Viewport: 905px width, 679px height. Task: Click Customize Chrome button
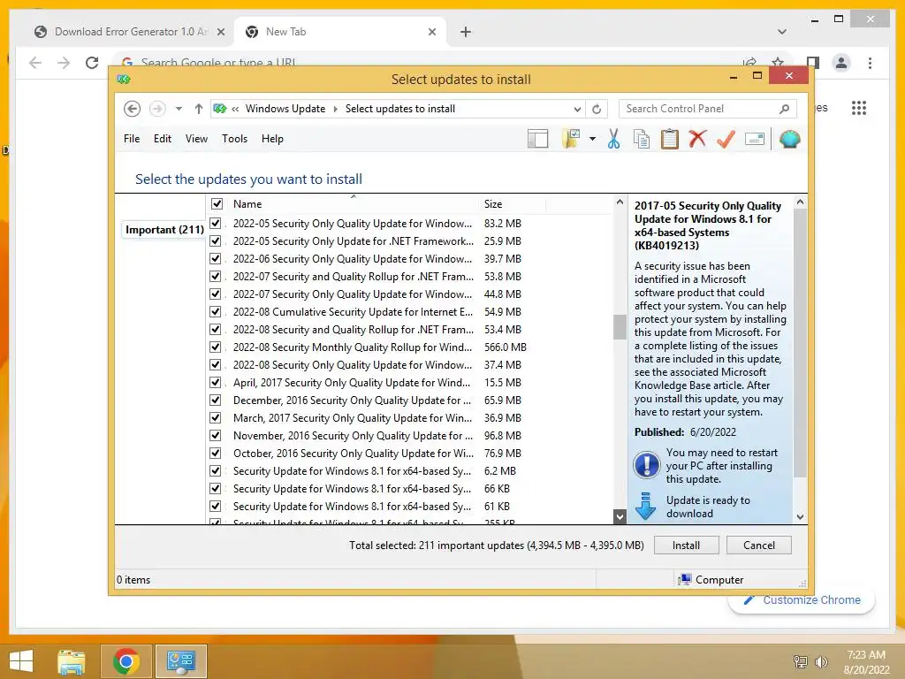click(x=802, y=600)
